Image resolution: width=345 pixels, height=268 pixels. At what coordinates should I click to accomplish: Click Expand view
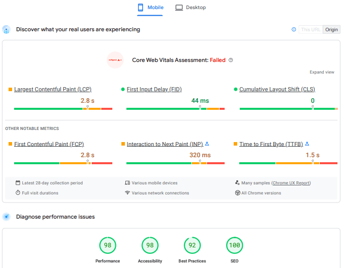(322, 72)
